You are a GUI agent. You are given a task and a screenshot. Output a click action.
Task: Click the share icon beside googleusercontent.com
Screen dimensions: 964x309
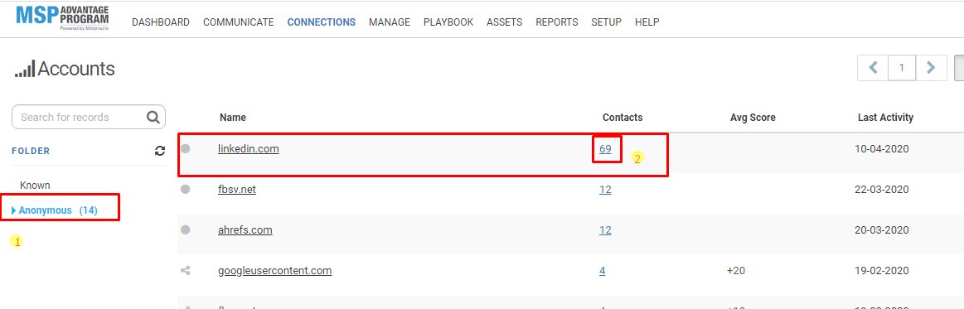[x=186, y=270]
